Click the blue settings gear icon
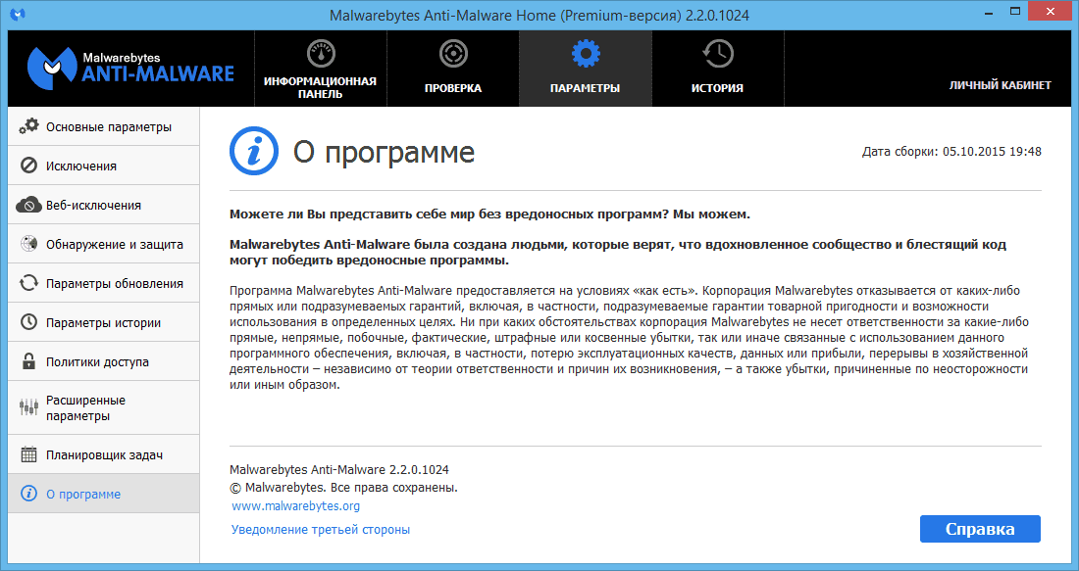 (x=585, y=54)
